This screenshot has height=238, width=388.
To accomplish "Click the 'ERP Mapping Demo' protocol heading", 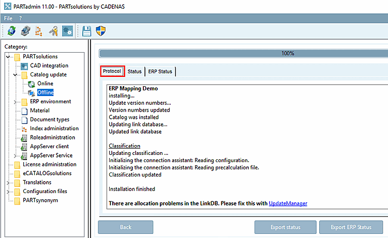I will (x=133, y=88).
